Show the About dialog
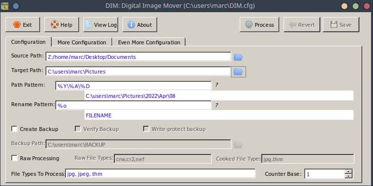The image size is (373, 186). [140, 24]
